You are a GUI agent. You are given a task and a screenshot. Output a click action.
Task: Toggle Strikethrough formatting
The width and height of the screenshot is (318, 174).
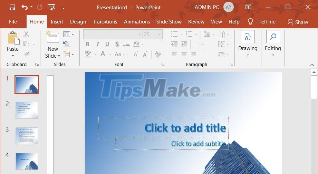coord(127,45)
